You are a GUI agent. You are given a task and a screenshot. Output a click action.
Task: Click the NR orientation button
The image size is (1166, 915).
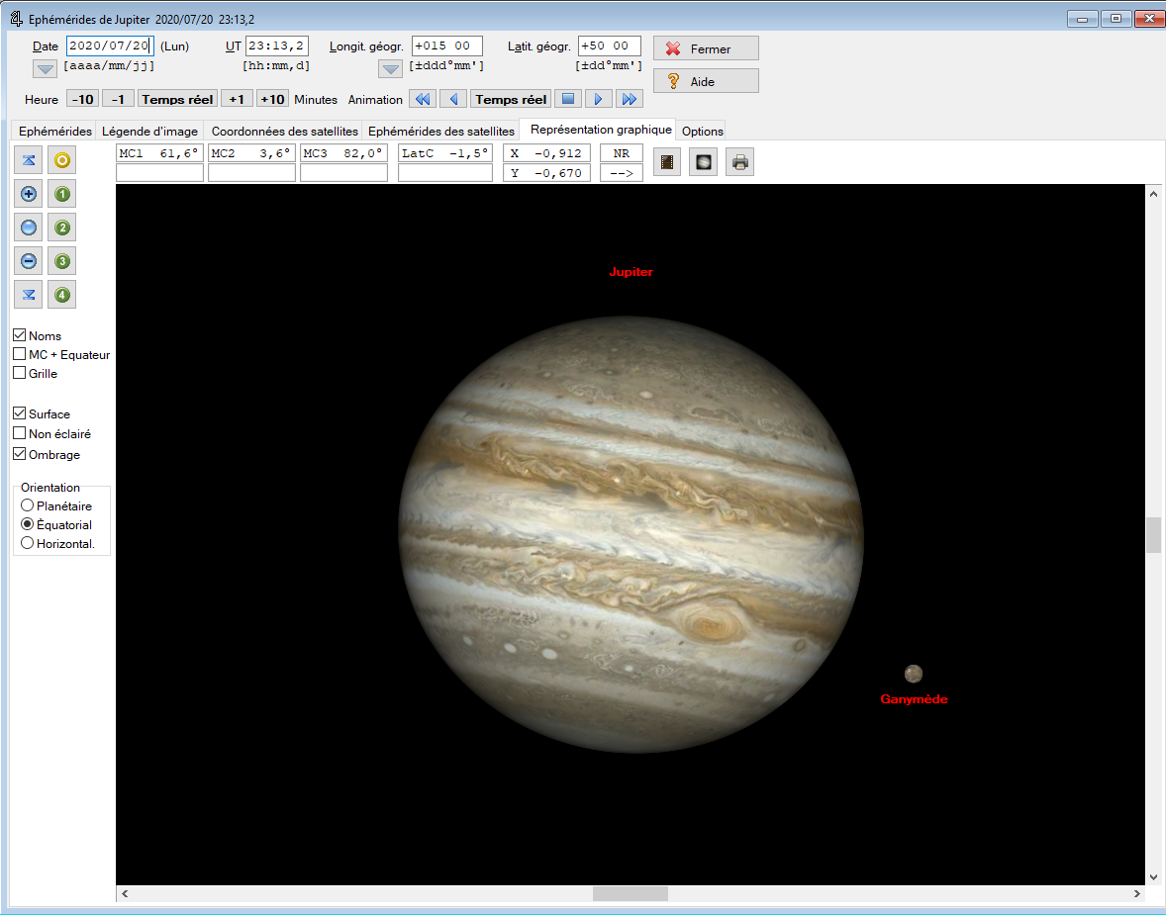[621, 153]
